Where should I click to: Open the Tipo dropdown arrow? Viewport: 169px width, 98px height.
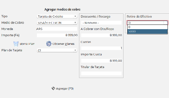coord(75,16)
